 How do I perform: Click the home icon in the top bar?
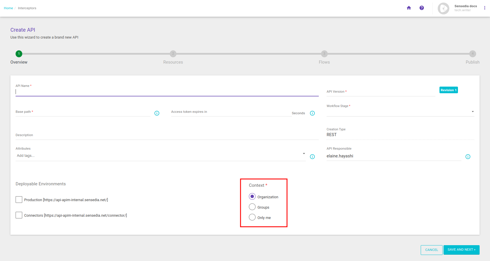point(409,8)
